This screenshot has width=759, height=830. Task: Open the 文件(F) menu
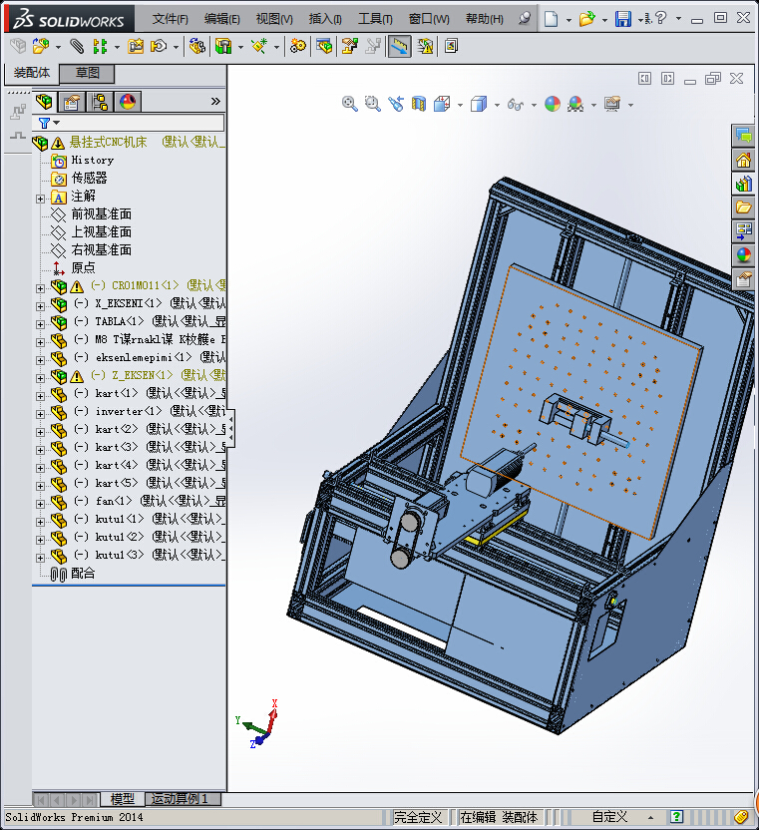pyautogui.click(x=170, y=19)
